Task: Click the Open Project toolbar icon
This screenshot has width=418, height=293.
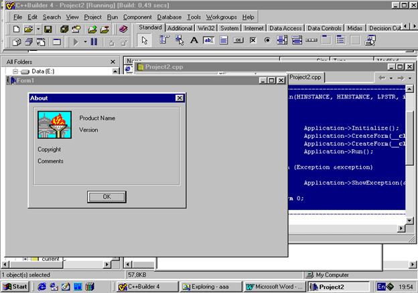Action: 76,29
